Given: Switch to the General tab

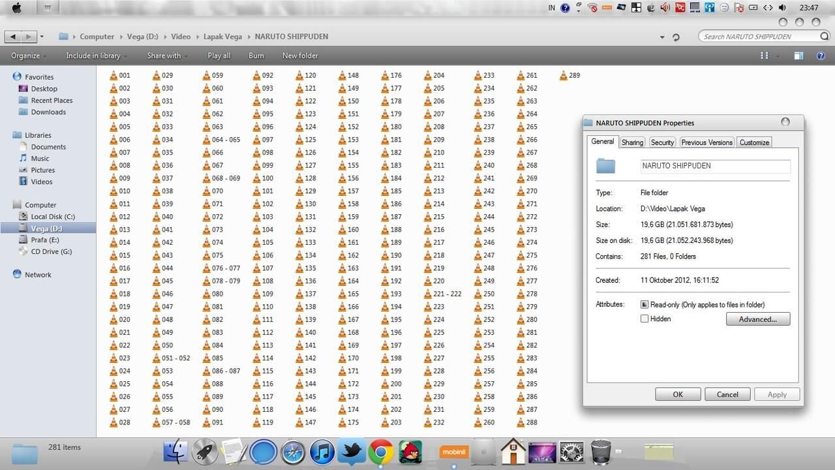Looking at the screenshot, I should coord(602,141).
